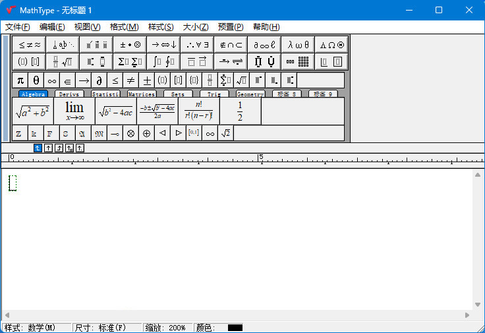Open the labeled arrow templates palette
The width and height of the screenshot is (485, 333).
[x=231, y=61]
